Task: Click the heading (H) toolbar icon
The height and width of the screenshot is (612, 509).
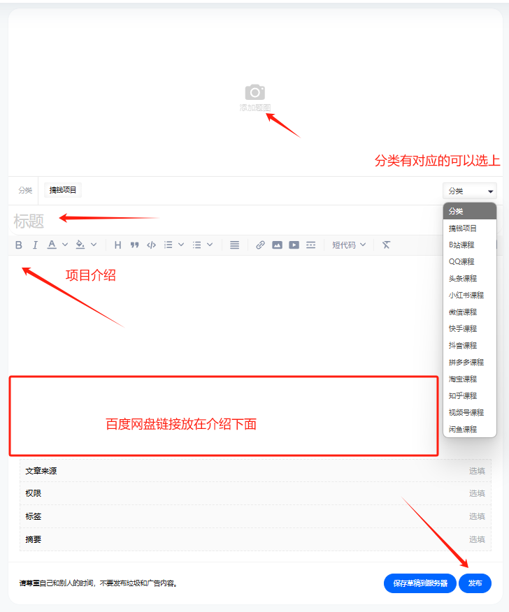Action: click(117, 245)
